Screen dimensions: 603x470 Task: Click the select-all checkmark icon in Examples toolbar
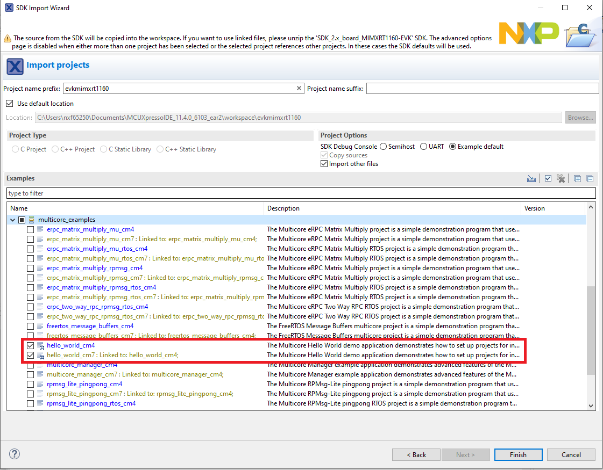coord(548,179)
